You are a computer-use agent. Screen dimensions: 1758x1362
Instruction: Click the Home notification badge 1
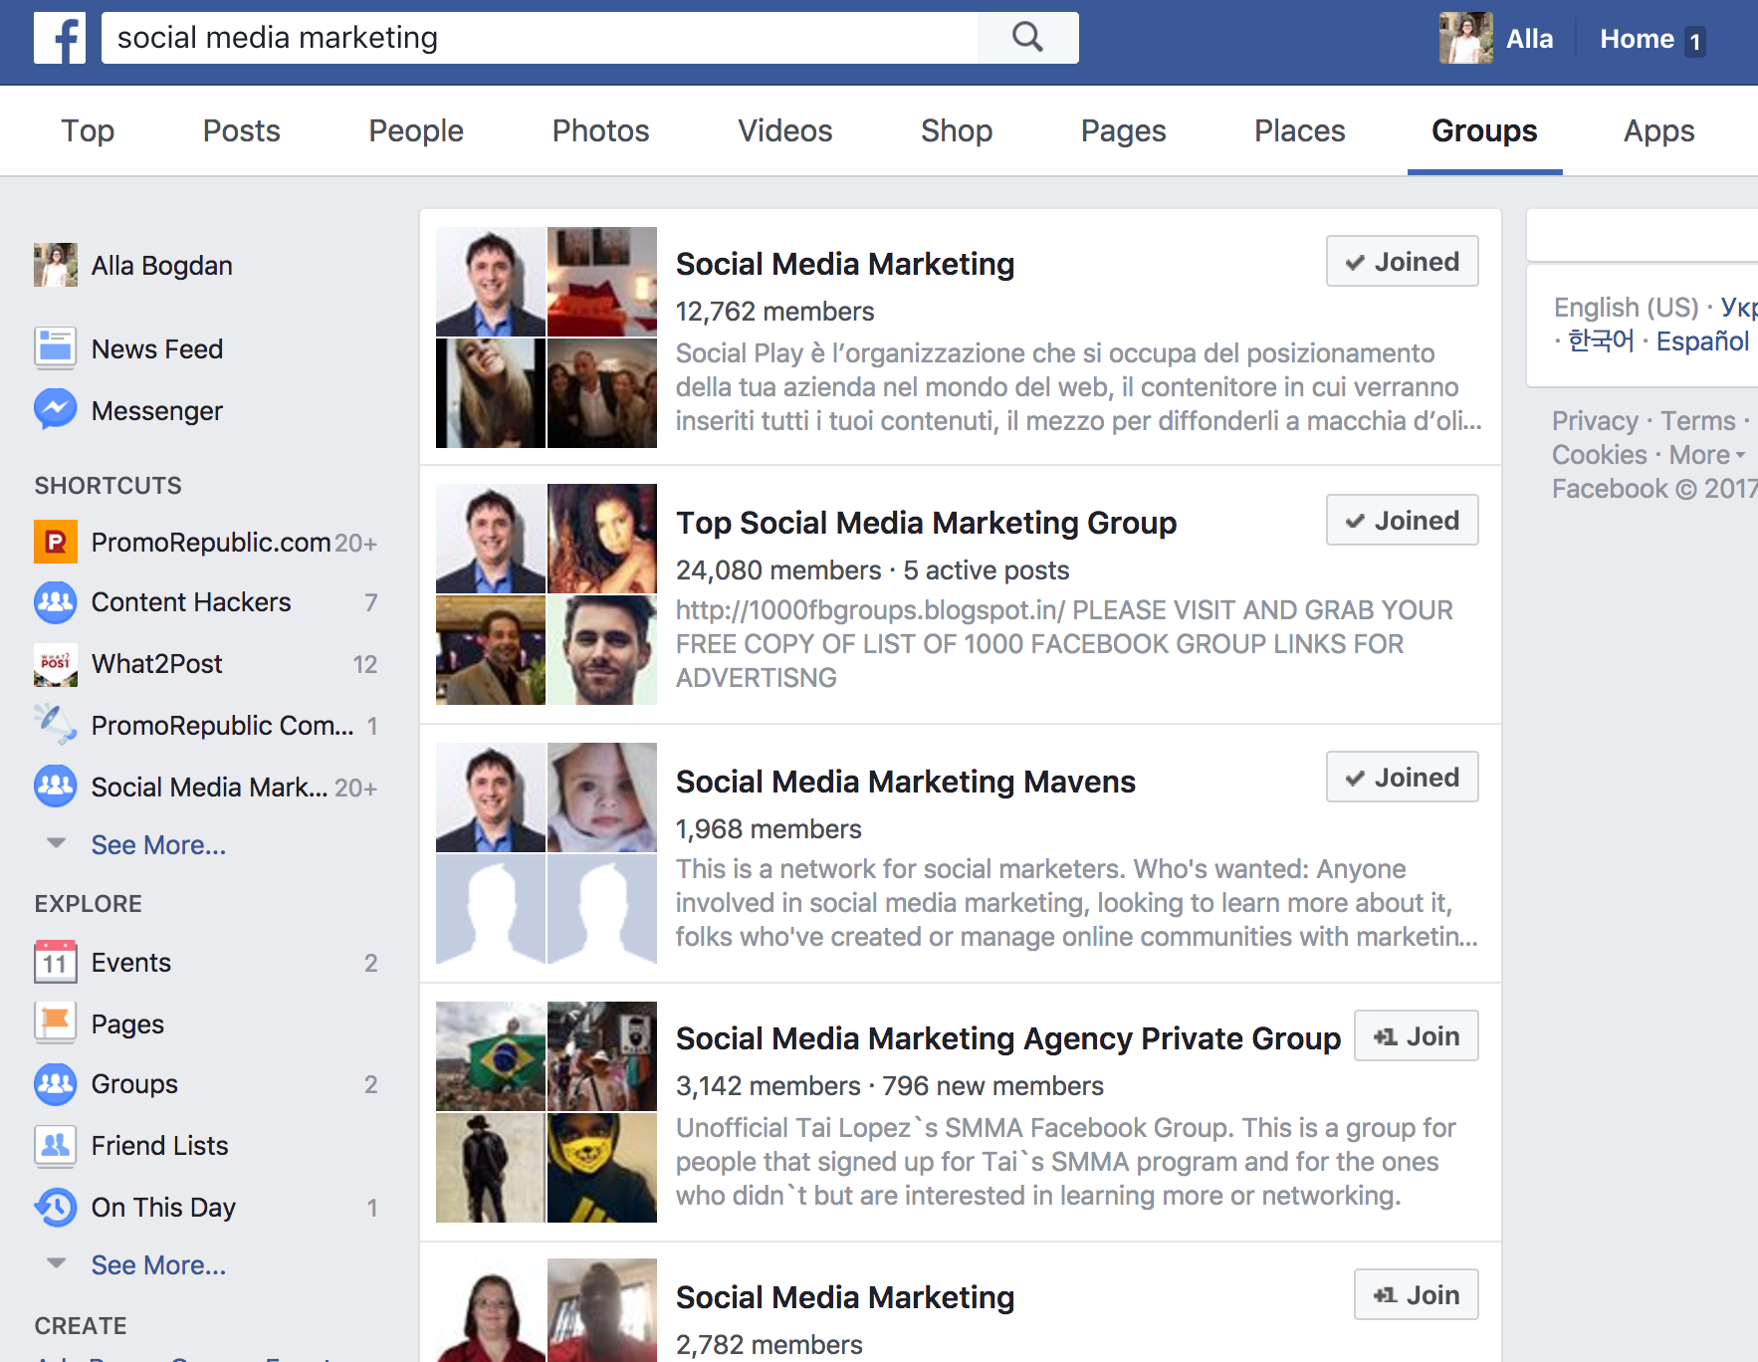[x=1694, y=41]
